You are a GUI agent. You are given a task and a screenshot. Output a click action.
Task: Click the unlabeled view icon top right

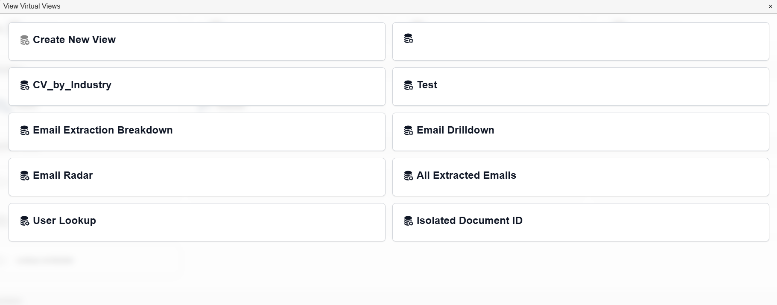(x=408, y=39)
